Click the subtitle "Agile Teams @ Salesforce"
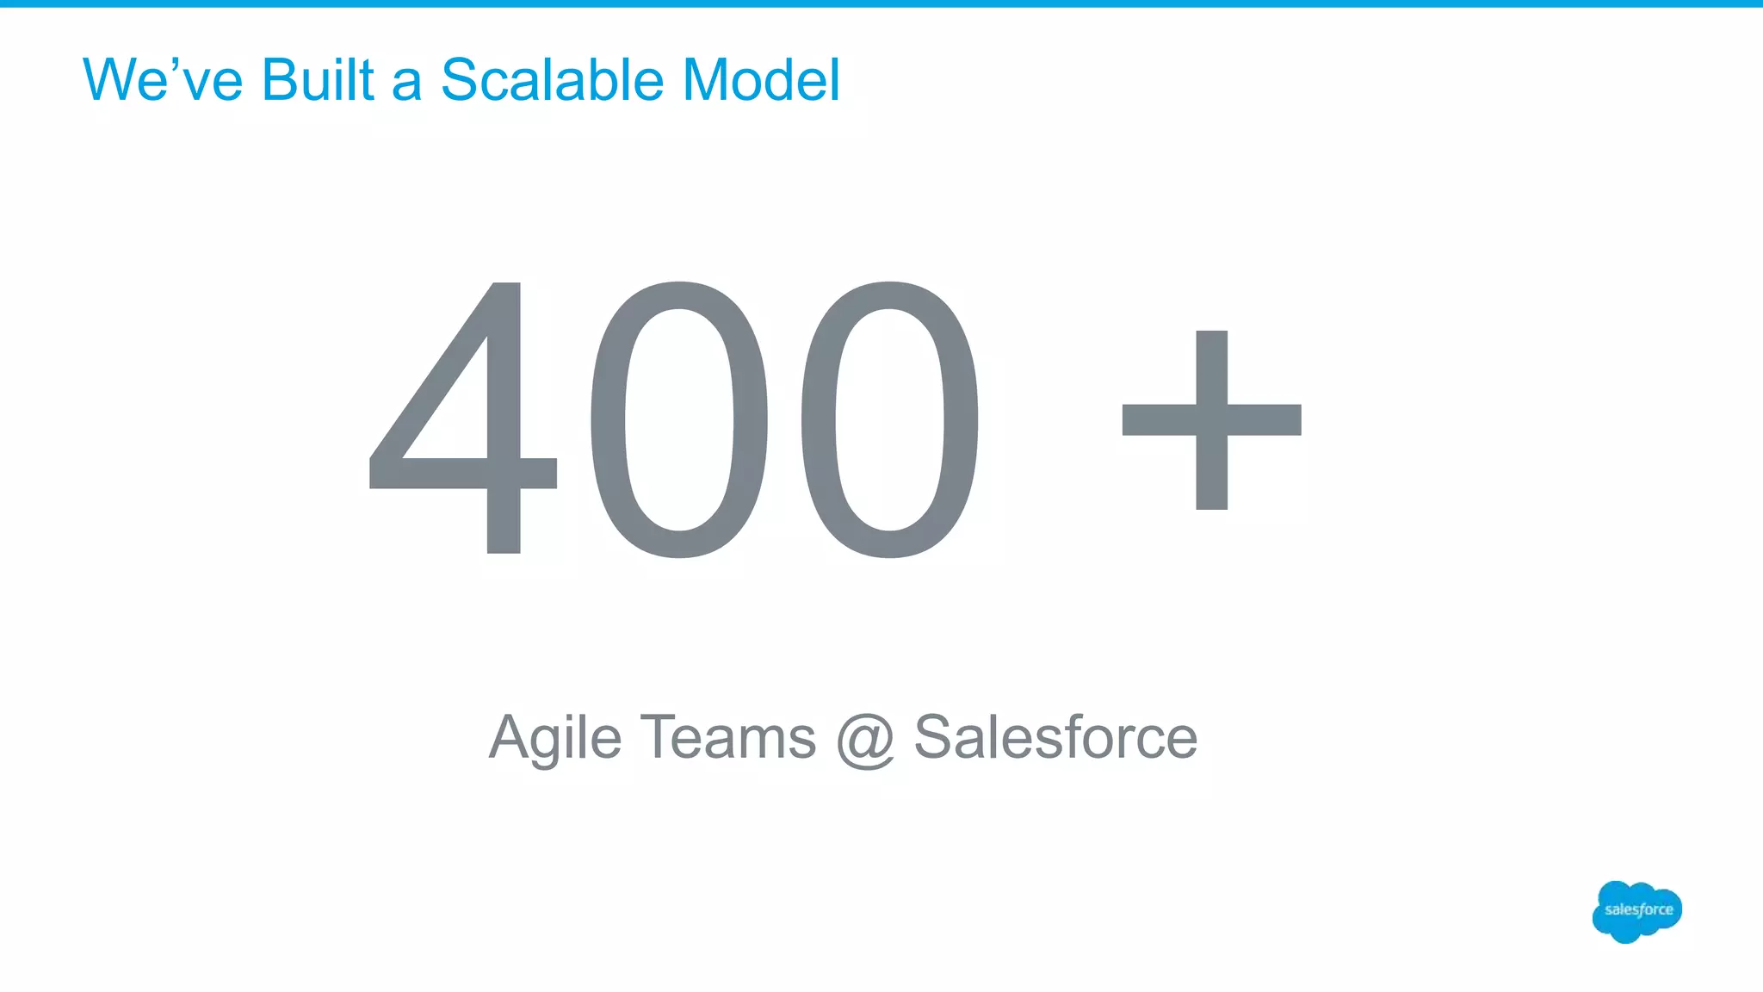The image size is (1763, 992). pyautogui.click(x=843, y=737)
